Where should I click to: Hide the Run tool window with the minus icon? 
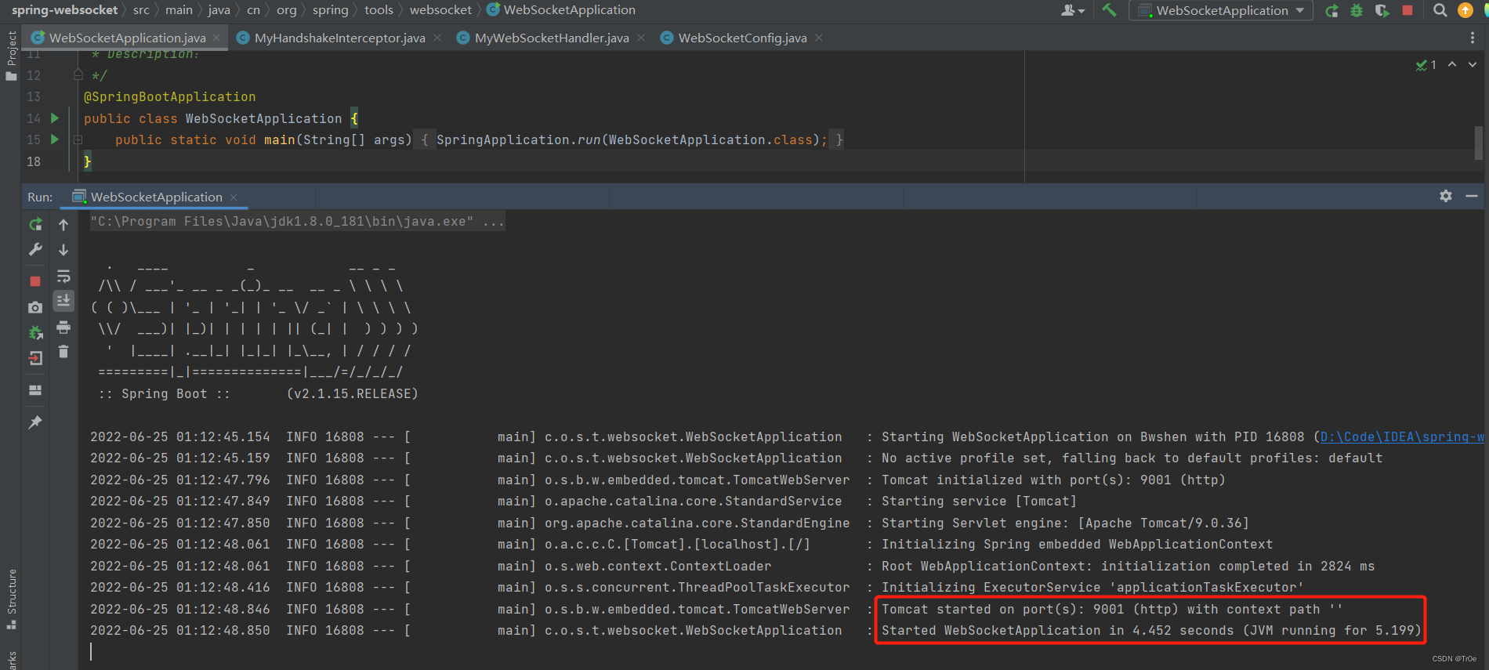(1472, 196)
